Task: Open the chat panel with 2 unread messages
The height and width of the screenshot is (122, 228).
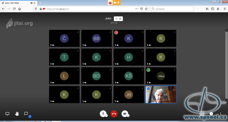Action: tap(26, 114)
